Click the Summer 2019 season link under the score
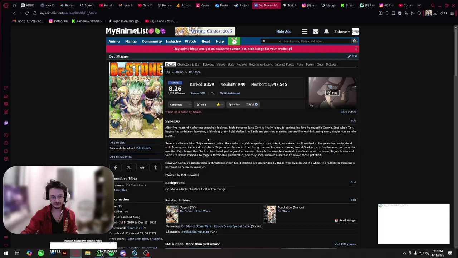 pyautogui.click(x=198, y=94)
